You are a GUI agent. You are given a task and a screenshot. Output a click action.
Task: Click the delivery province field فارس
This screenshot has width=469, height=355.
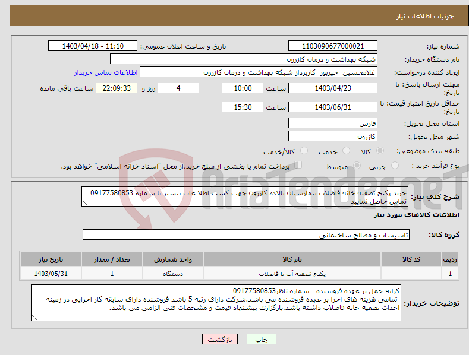pyautogui.click(x=333, y=123)
